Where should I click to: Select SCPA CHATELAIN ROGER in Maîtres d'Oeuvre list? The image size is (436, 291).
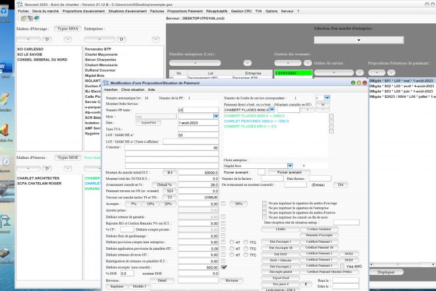[39, 183]
